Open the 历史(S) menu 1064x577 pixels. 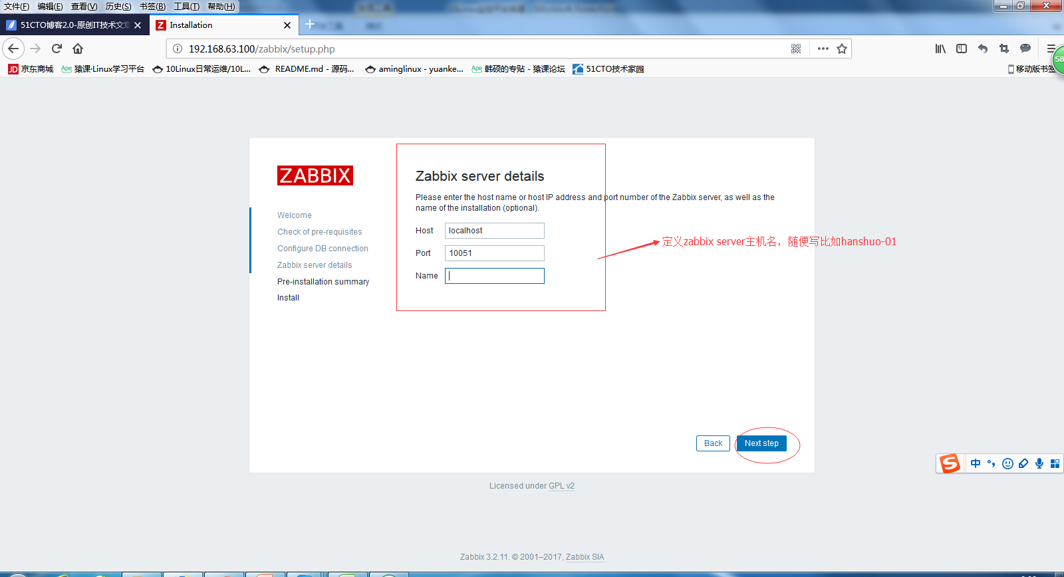(118, 7)
